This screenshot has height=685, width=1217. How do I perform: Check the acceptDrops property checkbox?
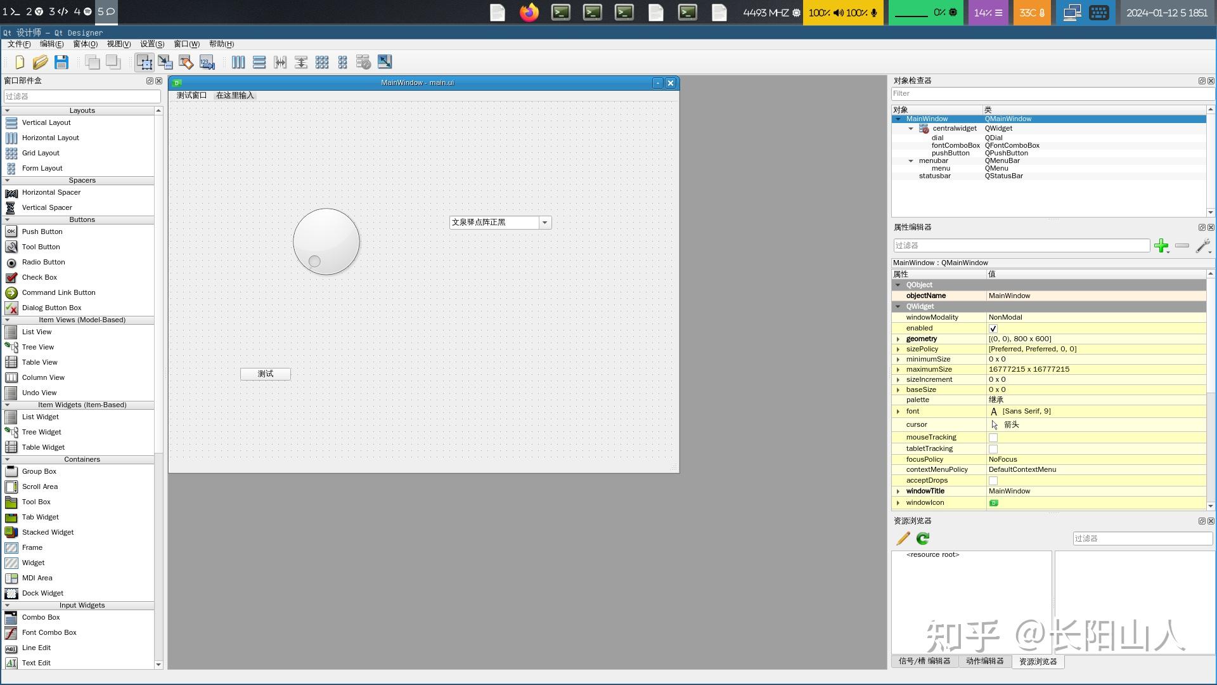tap(993, 481)
